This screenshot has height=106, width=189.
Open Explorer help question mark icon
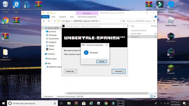[156, 17]
